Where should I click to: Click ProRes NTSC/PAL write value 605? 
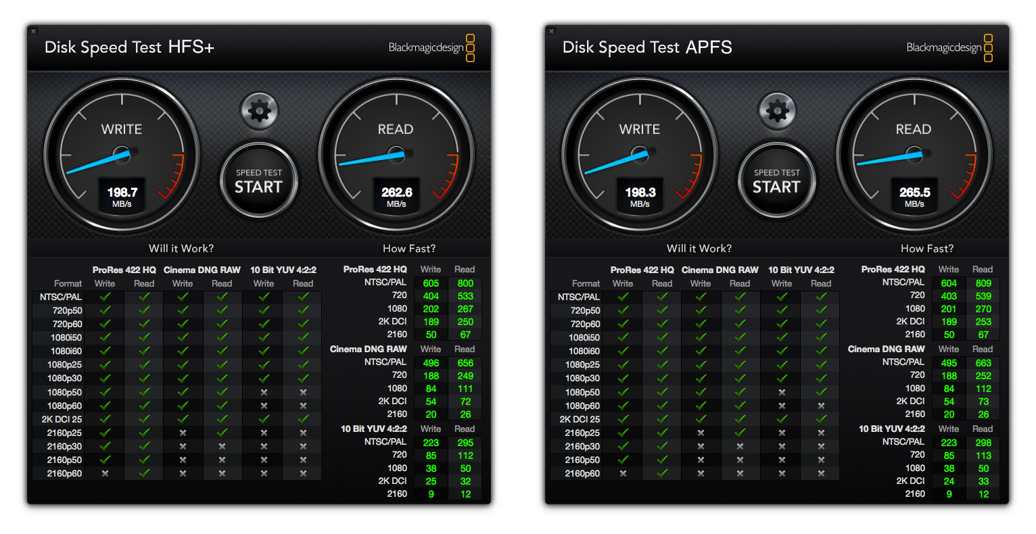tap(431, 283)
